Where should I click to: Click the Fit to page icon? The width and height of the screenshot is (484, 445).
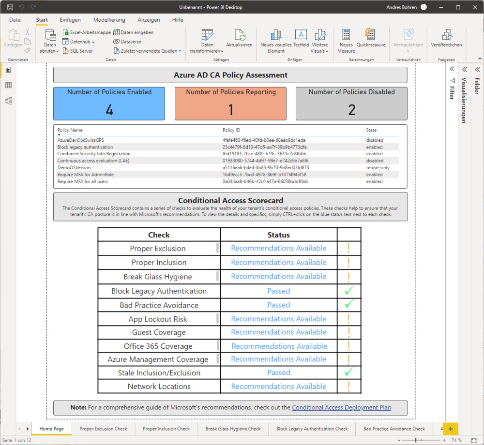click(x=474, y=440)
